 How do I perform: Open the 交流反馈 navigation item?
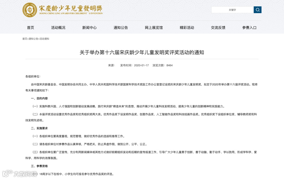(x=218, y=28)
